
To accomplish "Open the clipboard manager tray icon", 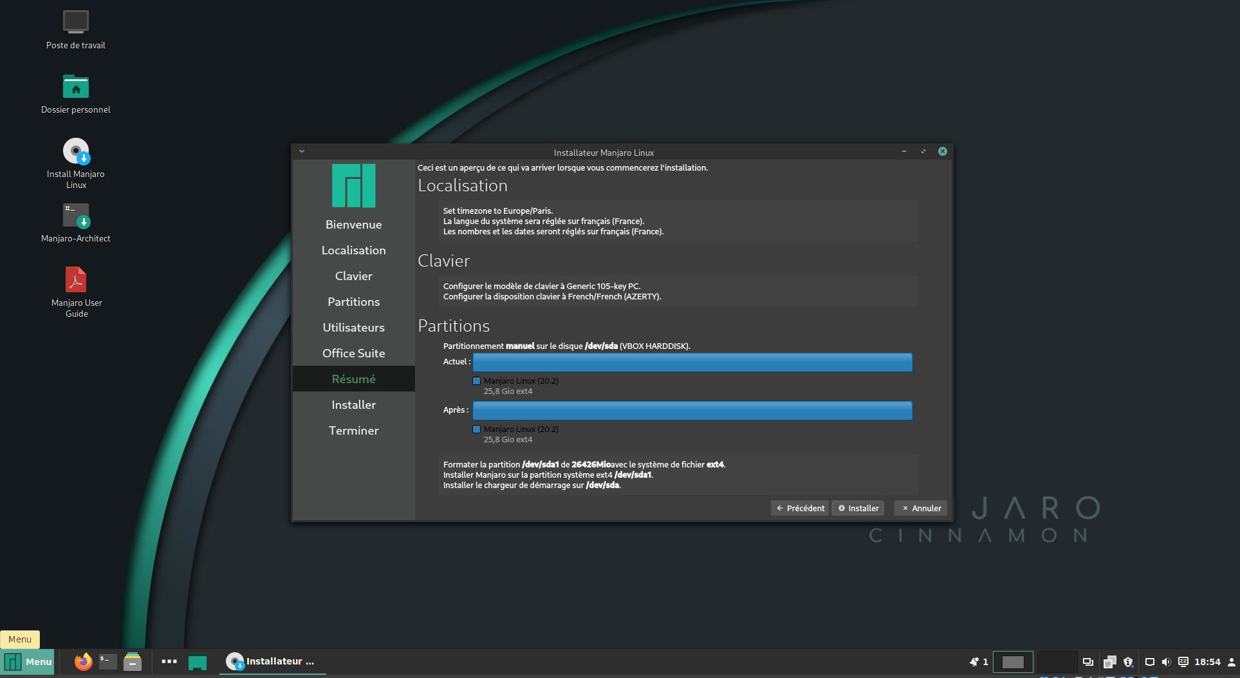I will coord(1109,661).
